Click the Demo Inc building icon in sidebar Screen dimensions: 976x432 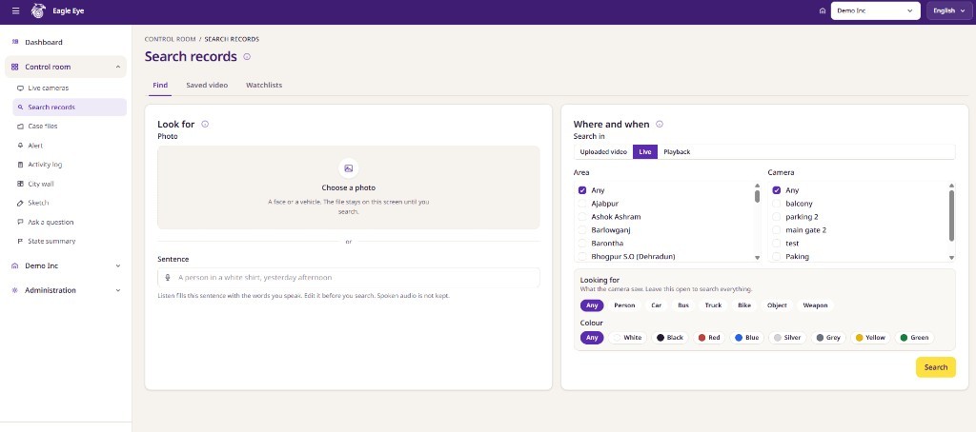pos(15,265)
